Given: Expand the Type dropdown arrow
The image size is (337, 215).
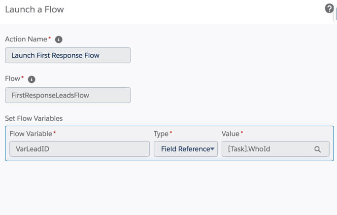Looking at the screenshot, I should (213, 149).
